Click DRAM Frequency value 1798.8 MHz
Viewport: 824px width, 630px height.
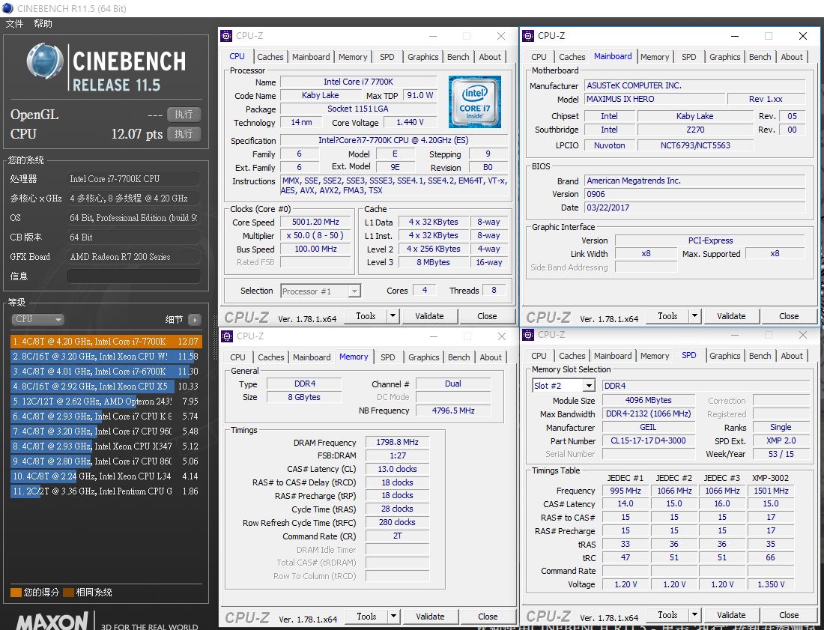[397, 443]
